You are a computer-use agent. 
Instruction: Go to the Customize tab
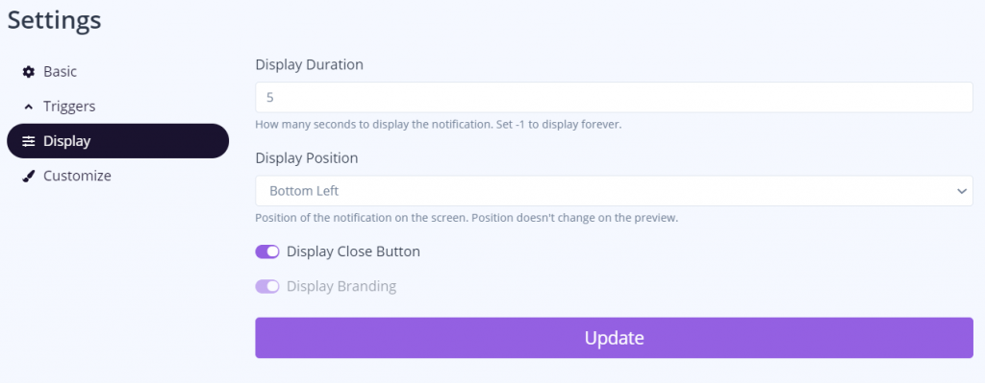(x=117, y=177)
